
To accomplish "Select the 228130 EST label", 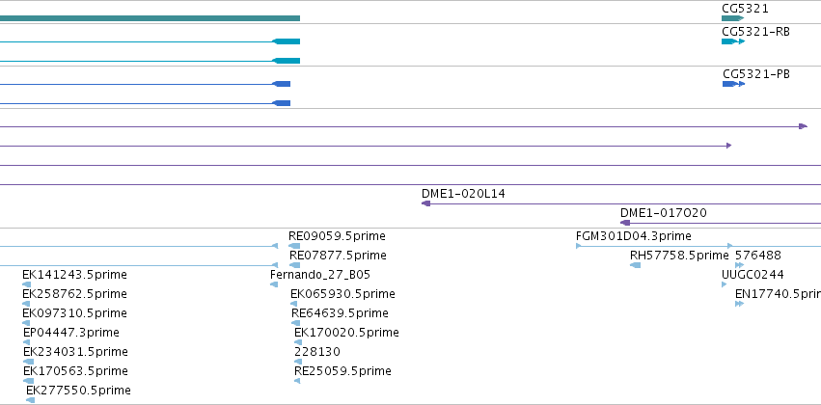I will (x=317, y=352).
